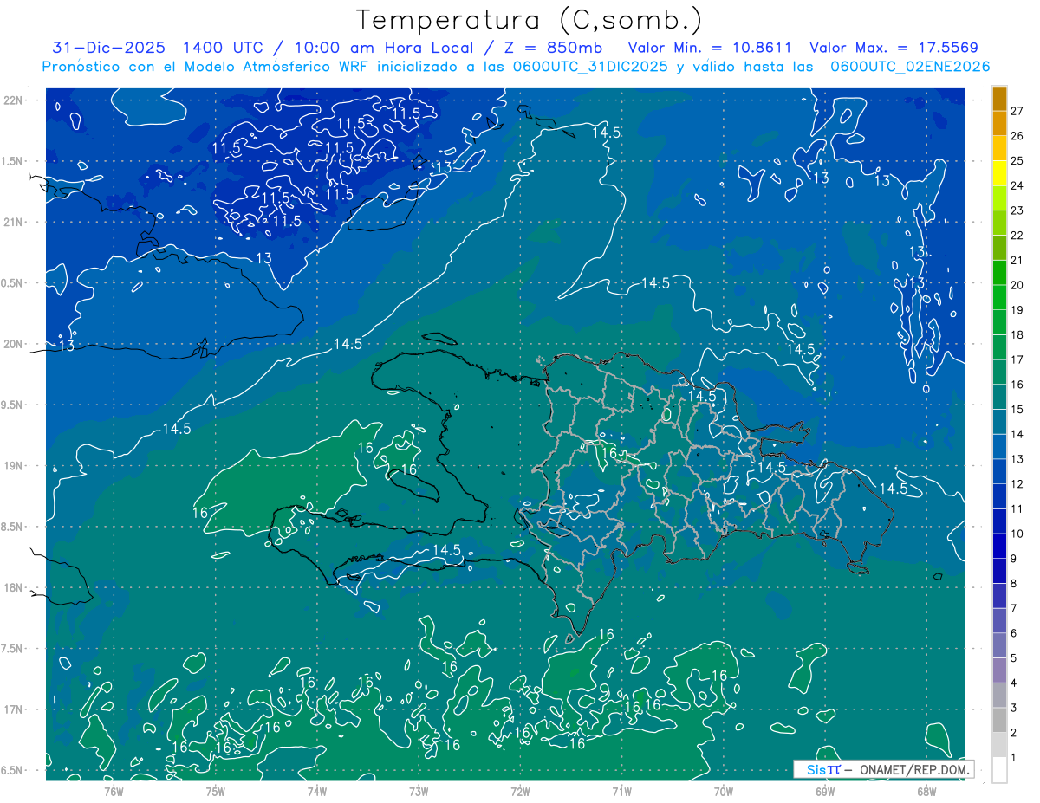Click the 'Temperatura (C,somb.)' map title
This screenshot has width=1040, height=803.
point(529,20)
